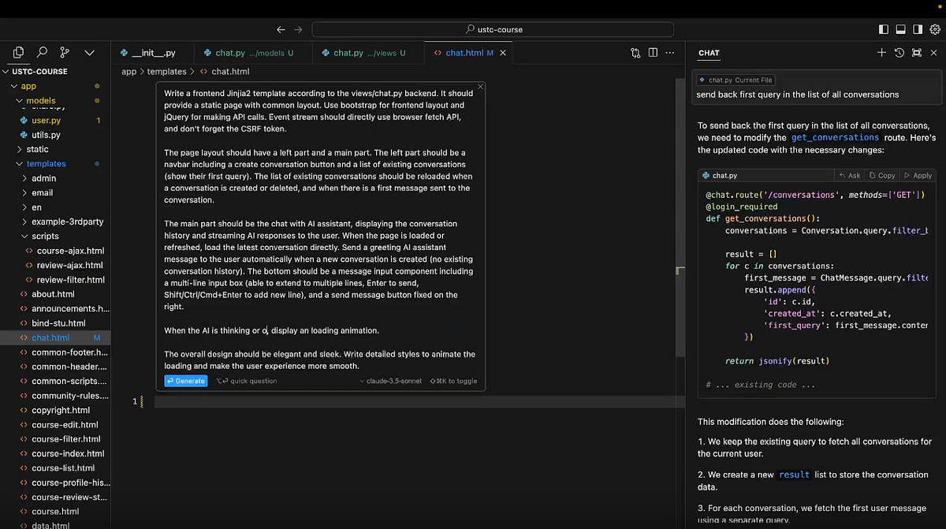This screenshot has height=529, width=946.
Task: Toggle the primary sidebar visibility
Action: click(884, 29)
